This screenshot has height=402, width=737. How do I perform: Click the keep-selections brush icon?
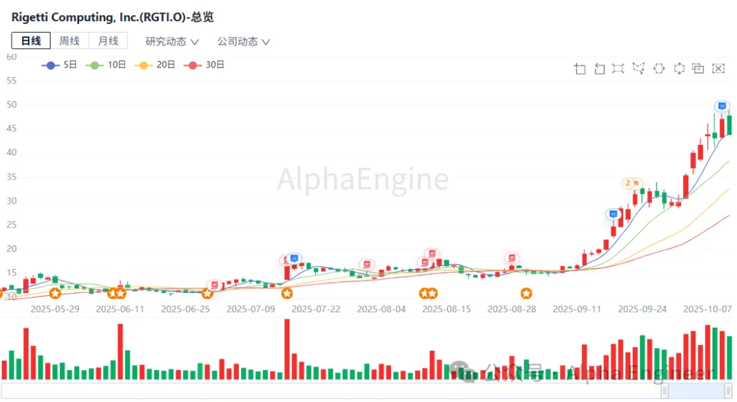pyautogui.click(x=698, y=68)
